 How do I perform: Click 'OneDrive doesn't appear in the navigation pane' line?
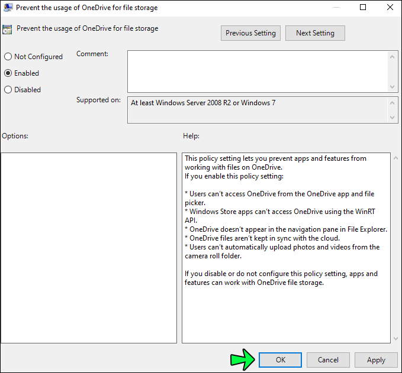pyautogui.click(x=286, y=229)
